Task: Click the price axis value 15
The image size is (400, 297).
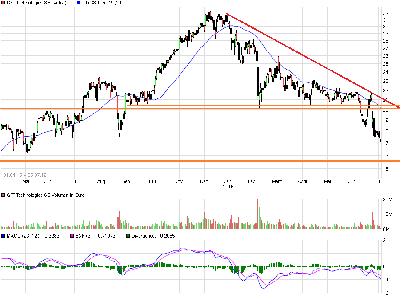Action: point(385,169)
